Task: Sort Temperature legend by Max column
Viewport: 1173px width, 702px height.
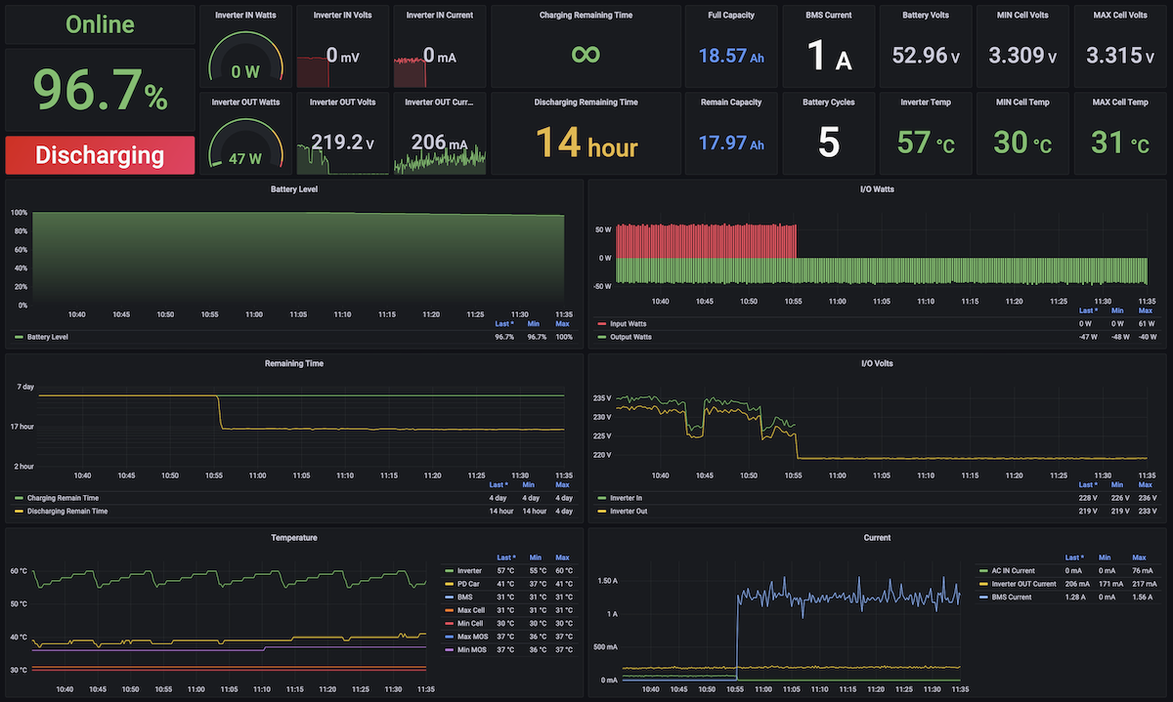Action: (x=562, y=557)
